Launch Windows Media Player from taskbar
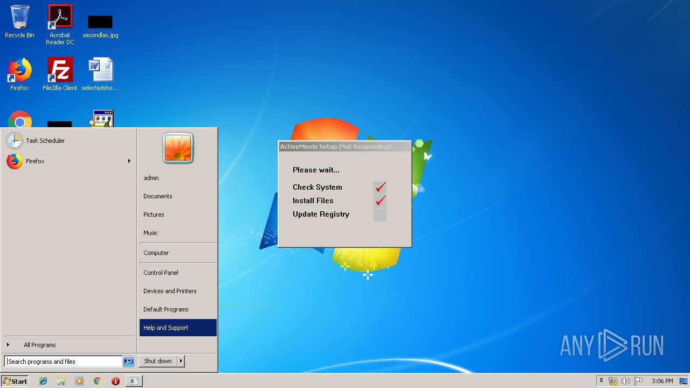690x388 pixels. [x=79, y=381]
